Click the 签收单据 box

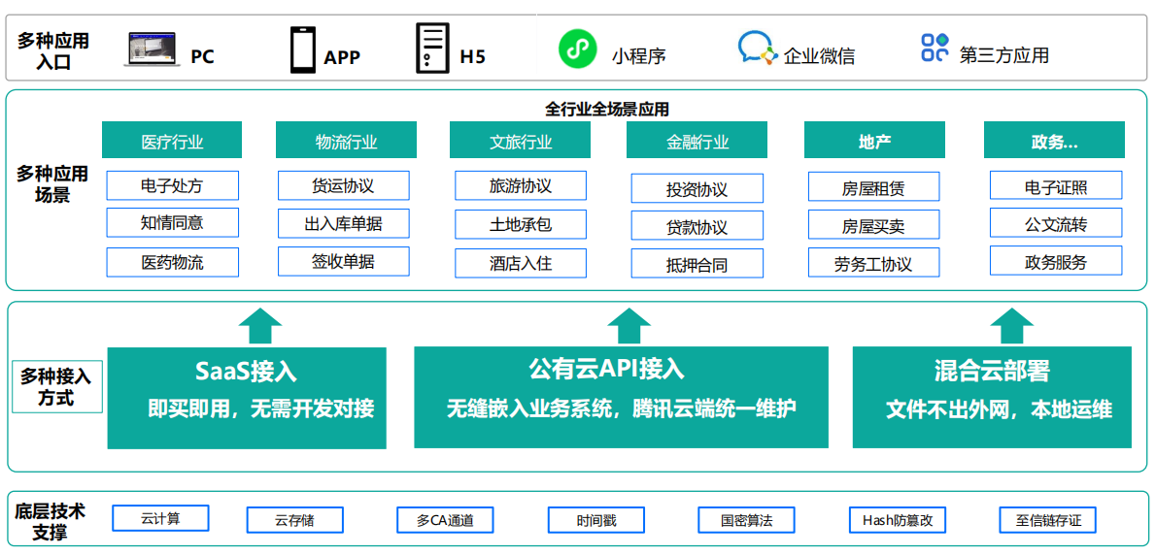(344, 261)
